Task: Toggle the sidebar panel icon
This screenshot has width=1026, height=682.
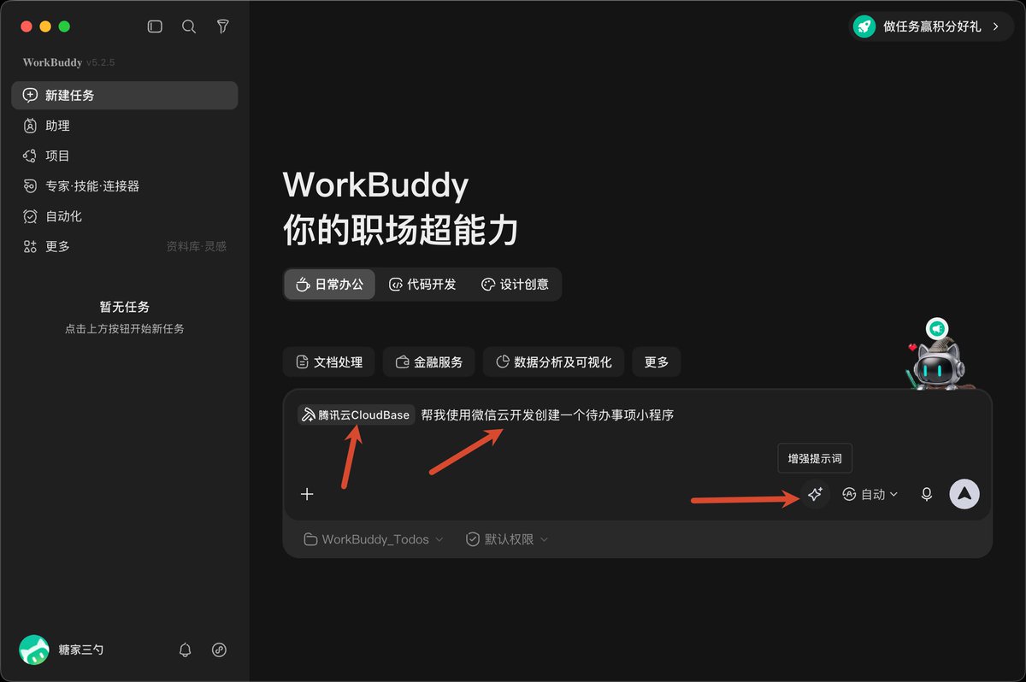Action: click(155, 26)
